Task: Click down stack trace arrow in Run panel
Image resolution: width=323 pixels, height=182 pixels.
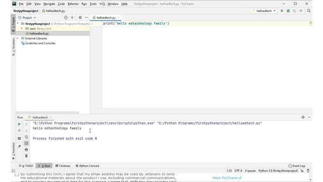Action: coord(26,130)
